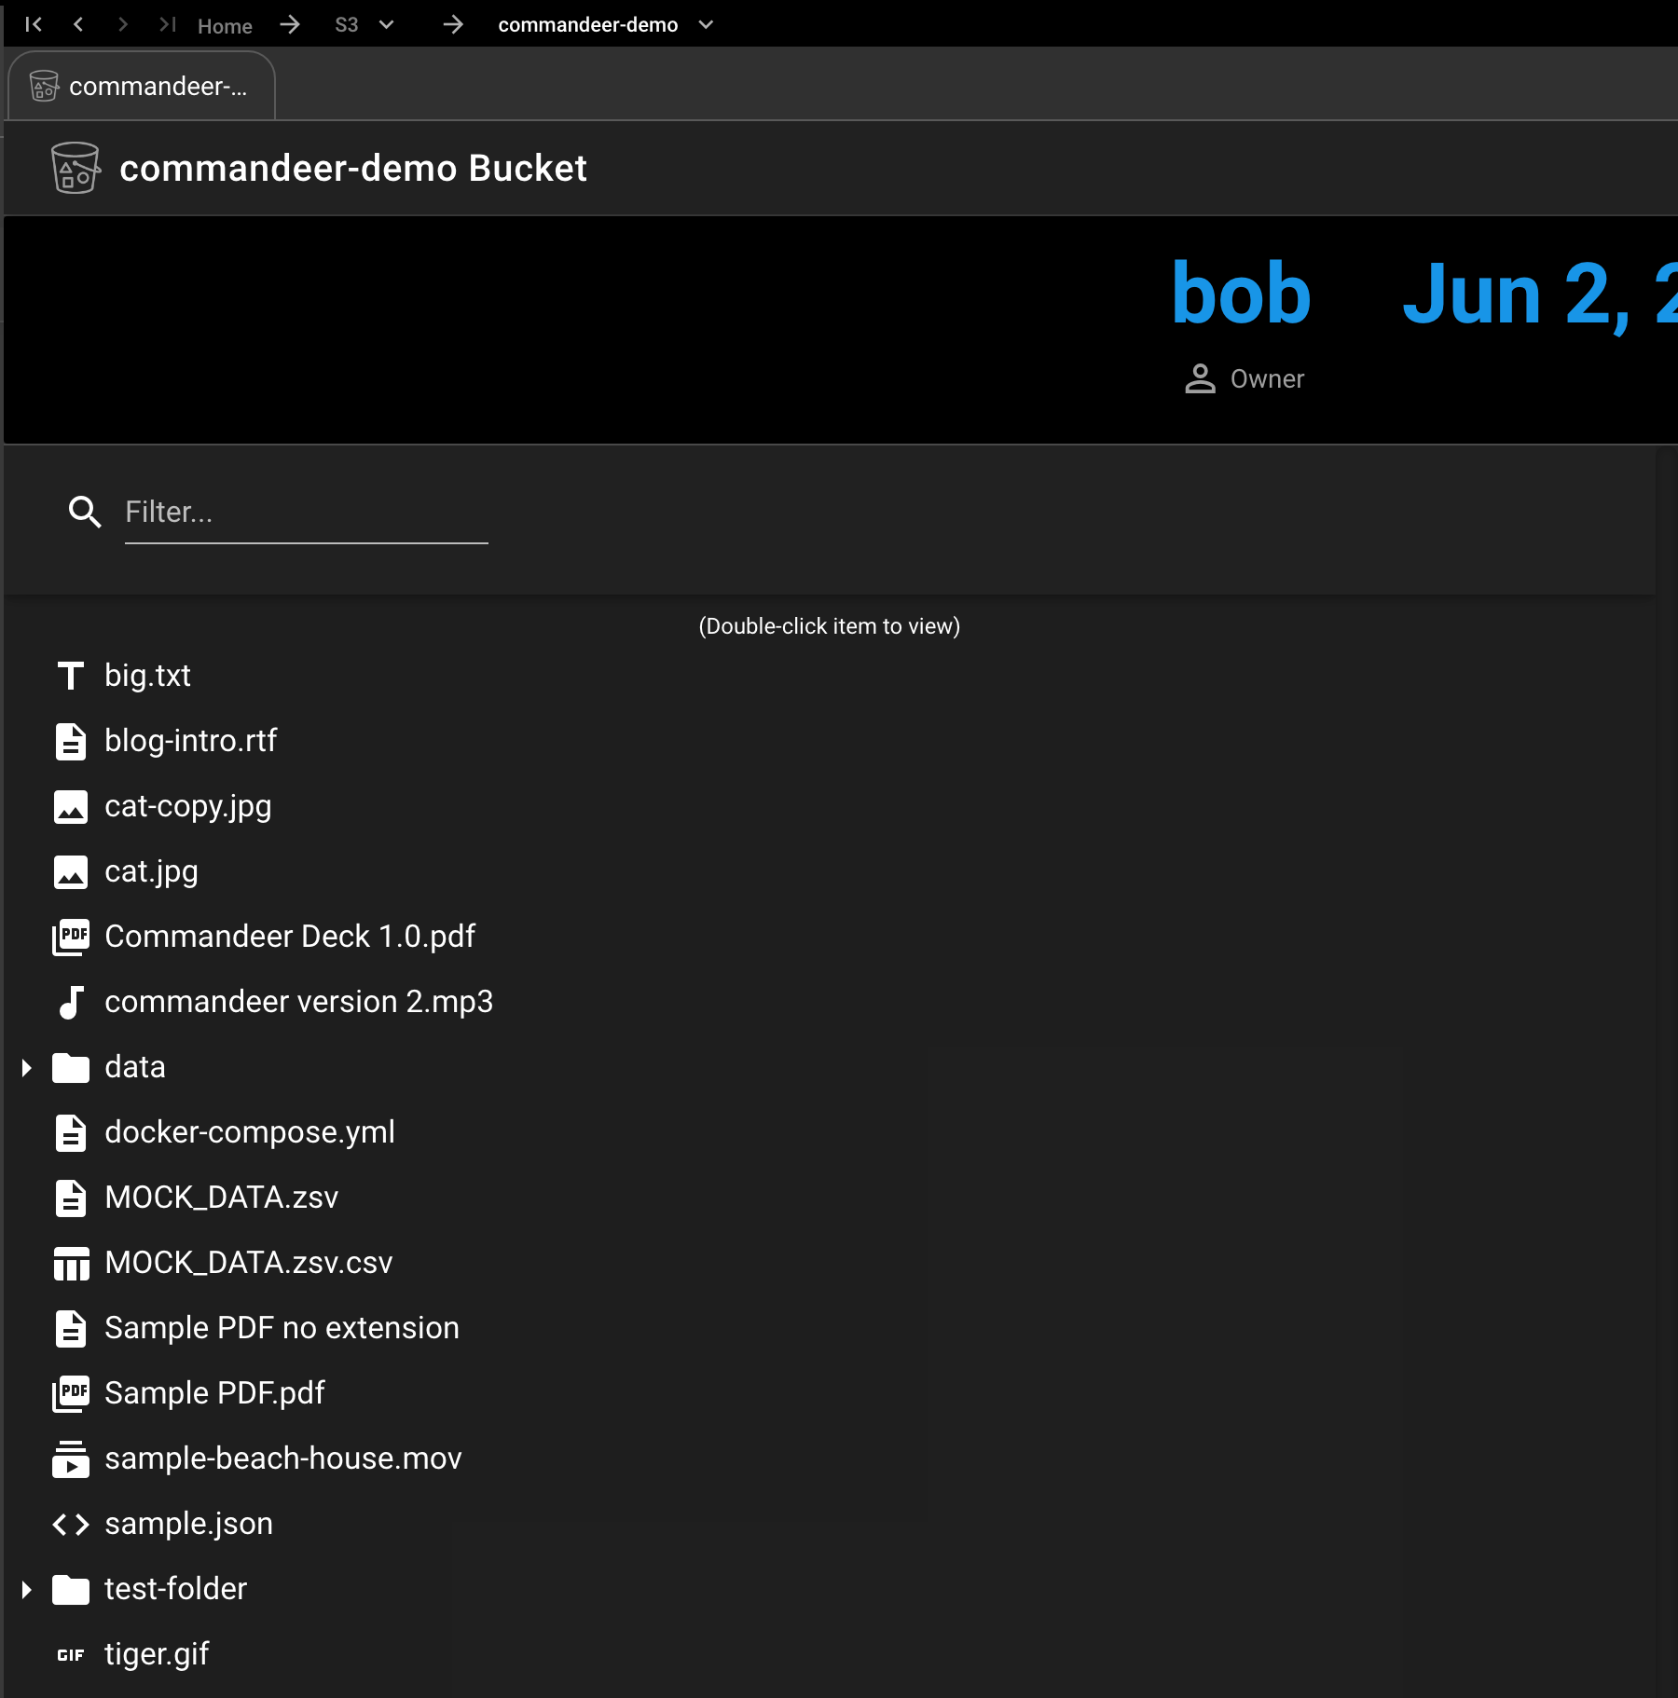Go back with the left chevron
Screen dimensions: 1678x1698
click(78, 24)
